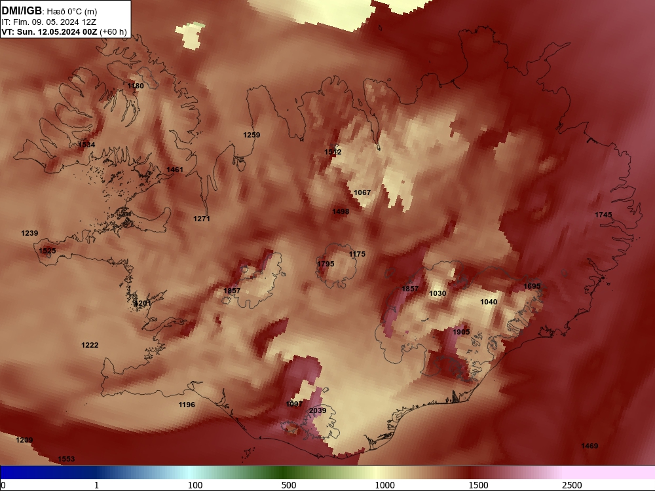Screen dimensions: 655x491
Task: Click the map value 1745
Action: point(603,215)
